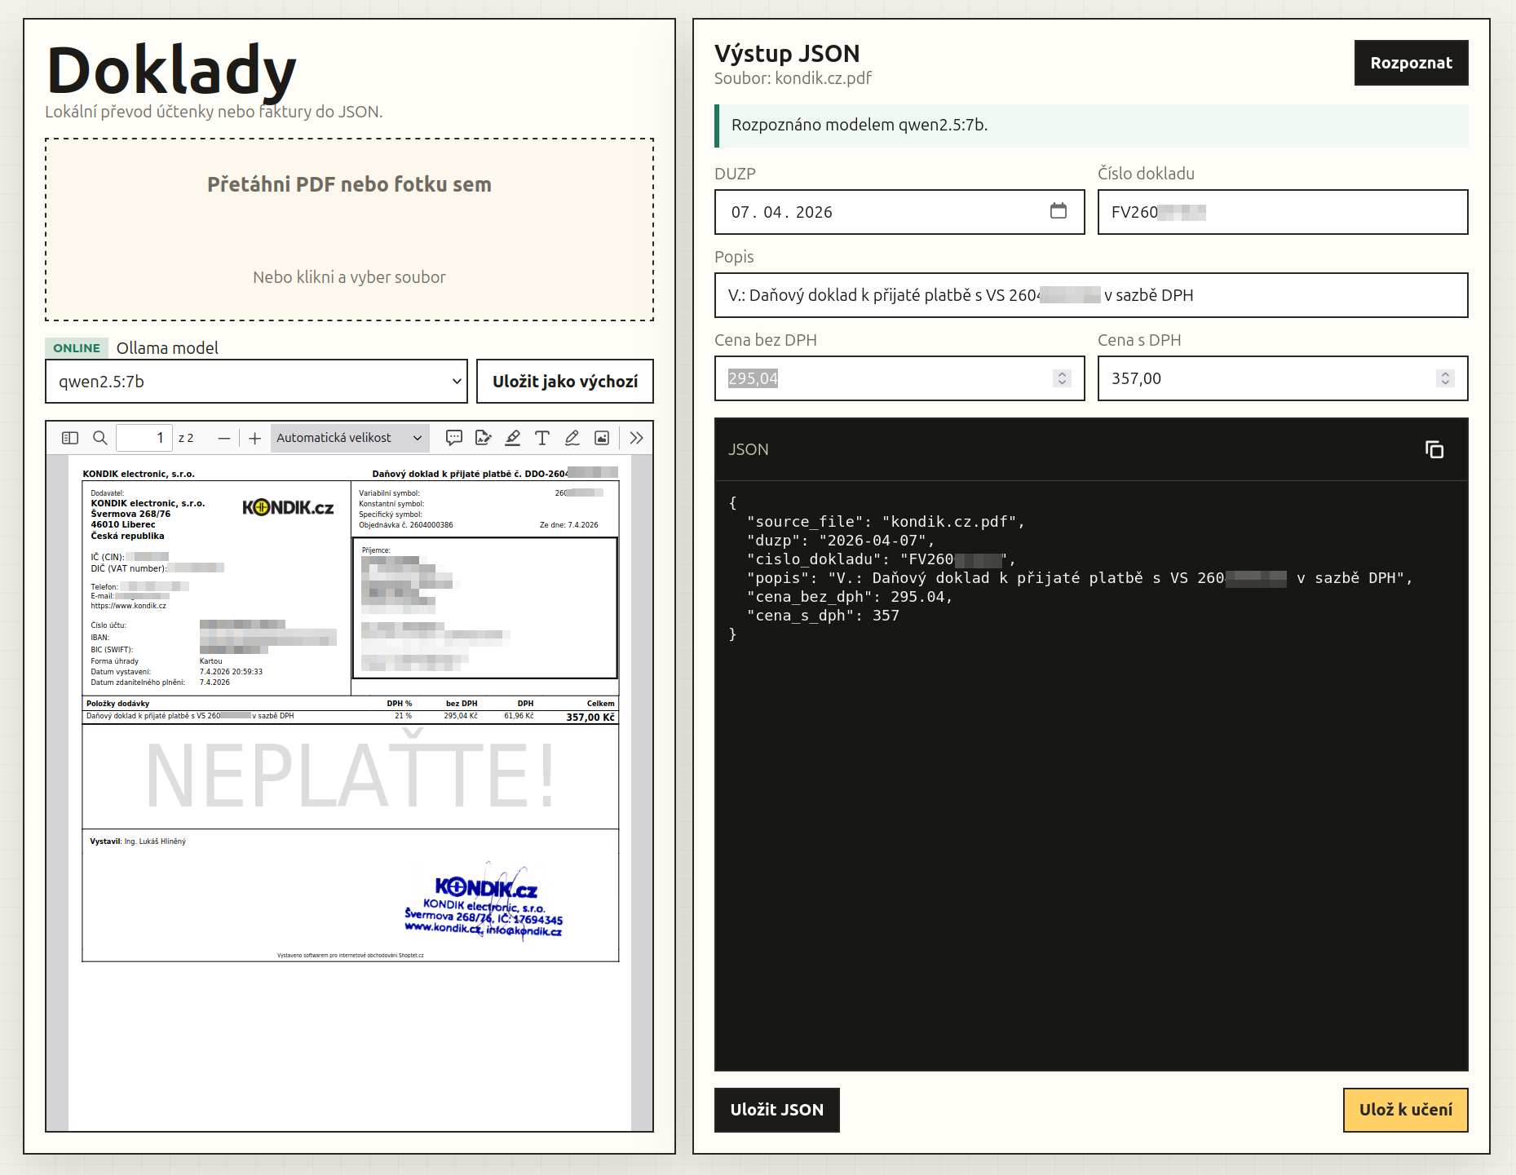Open PDF viewer more tools menu
The image size is (1516, 1175).
[x=637, y=438]
